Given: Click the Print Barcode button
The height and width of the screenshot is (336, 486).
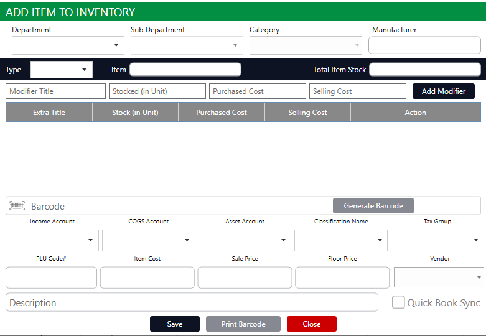Looking at the screenshot, I should (243, 324).
